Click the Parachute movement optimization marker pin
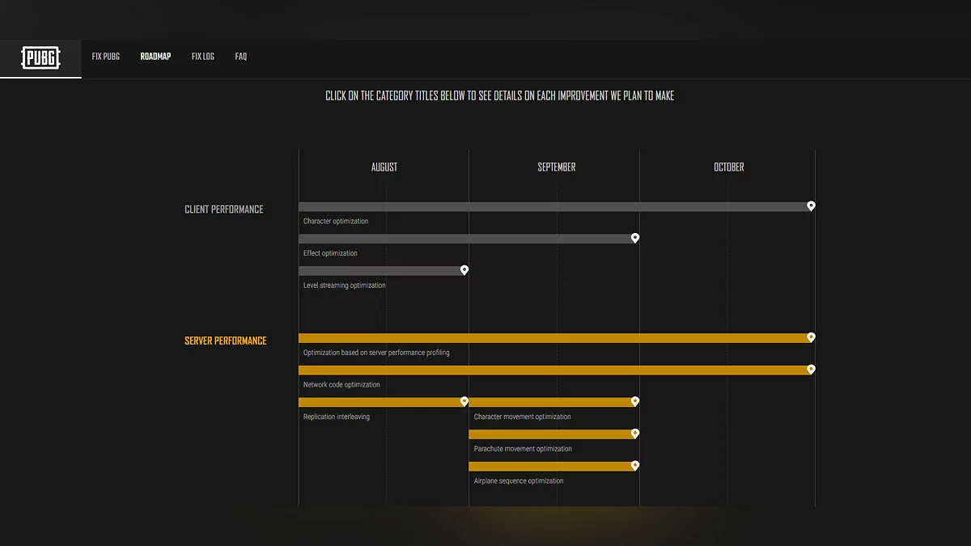Image resolution: width=971 pixels, height=546 pixels. click(x=635, y=434)
